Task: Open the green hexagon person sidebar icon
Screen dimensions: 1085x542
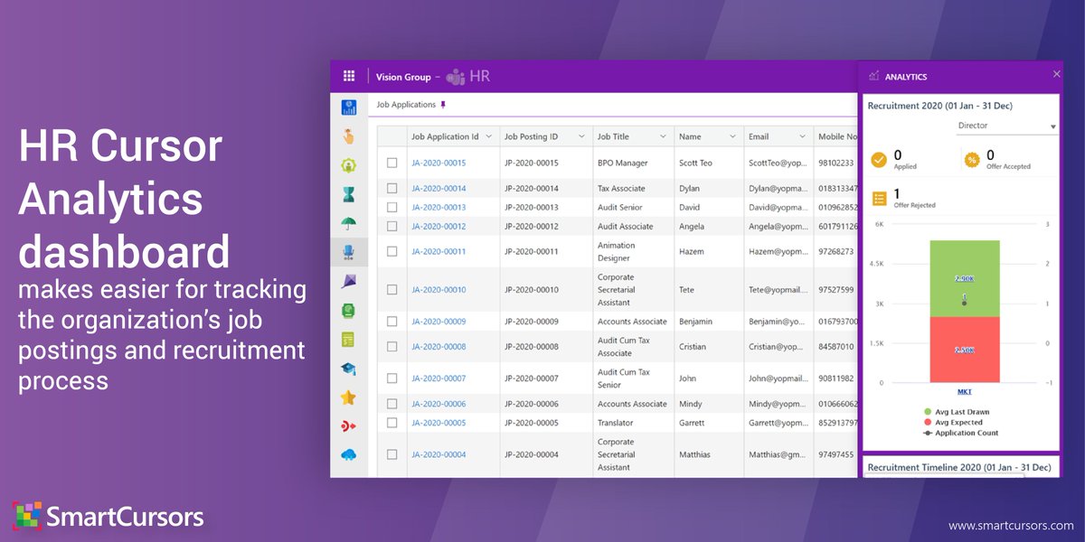Action: (349, 165)
